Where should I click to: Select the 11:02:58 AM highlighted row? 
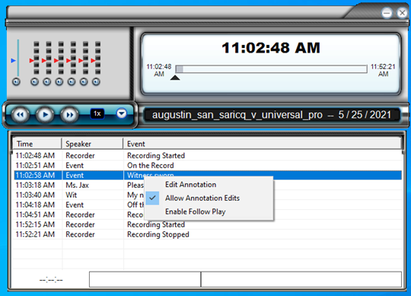click(x=208, y=175)
